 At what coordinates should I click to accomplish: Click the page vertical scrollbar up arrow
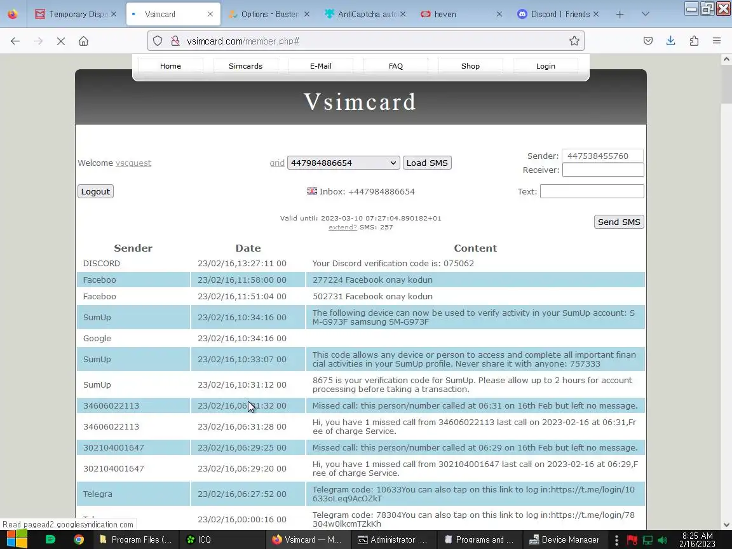pos(726,59)
